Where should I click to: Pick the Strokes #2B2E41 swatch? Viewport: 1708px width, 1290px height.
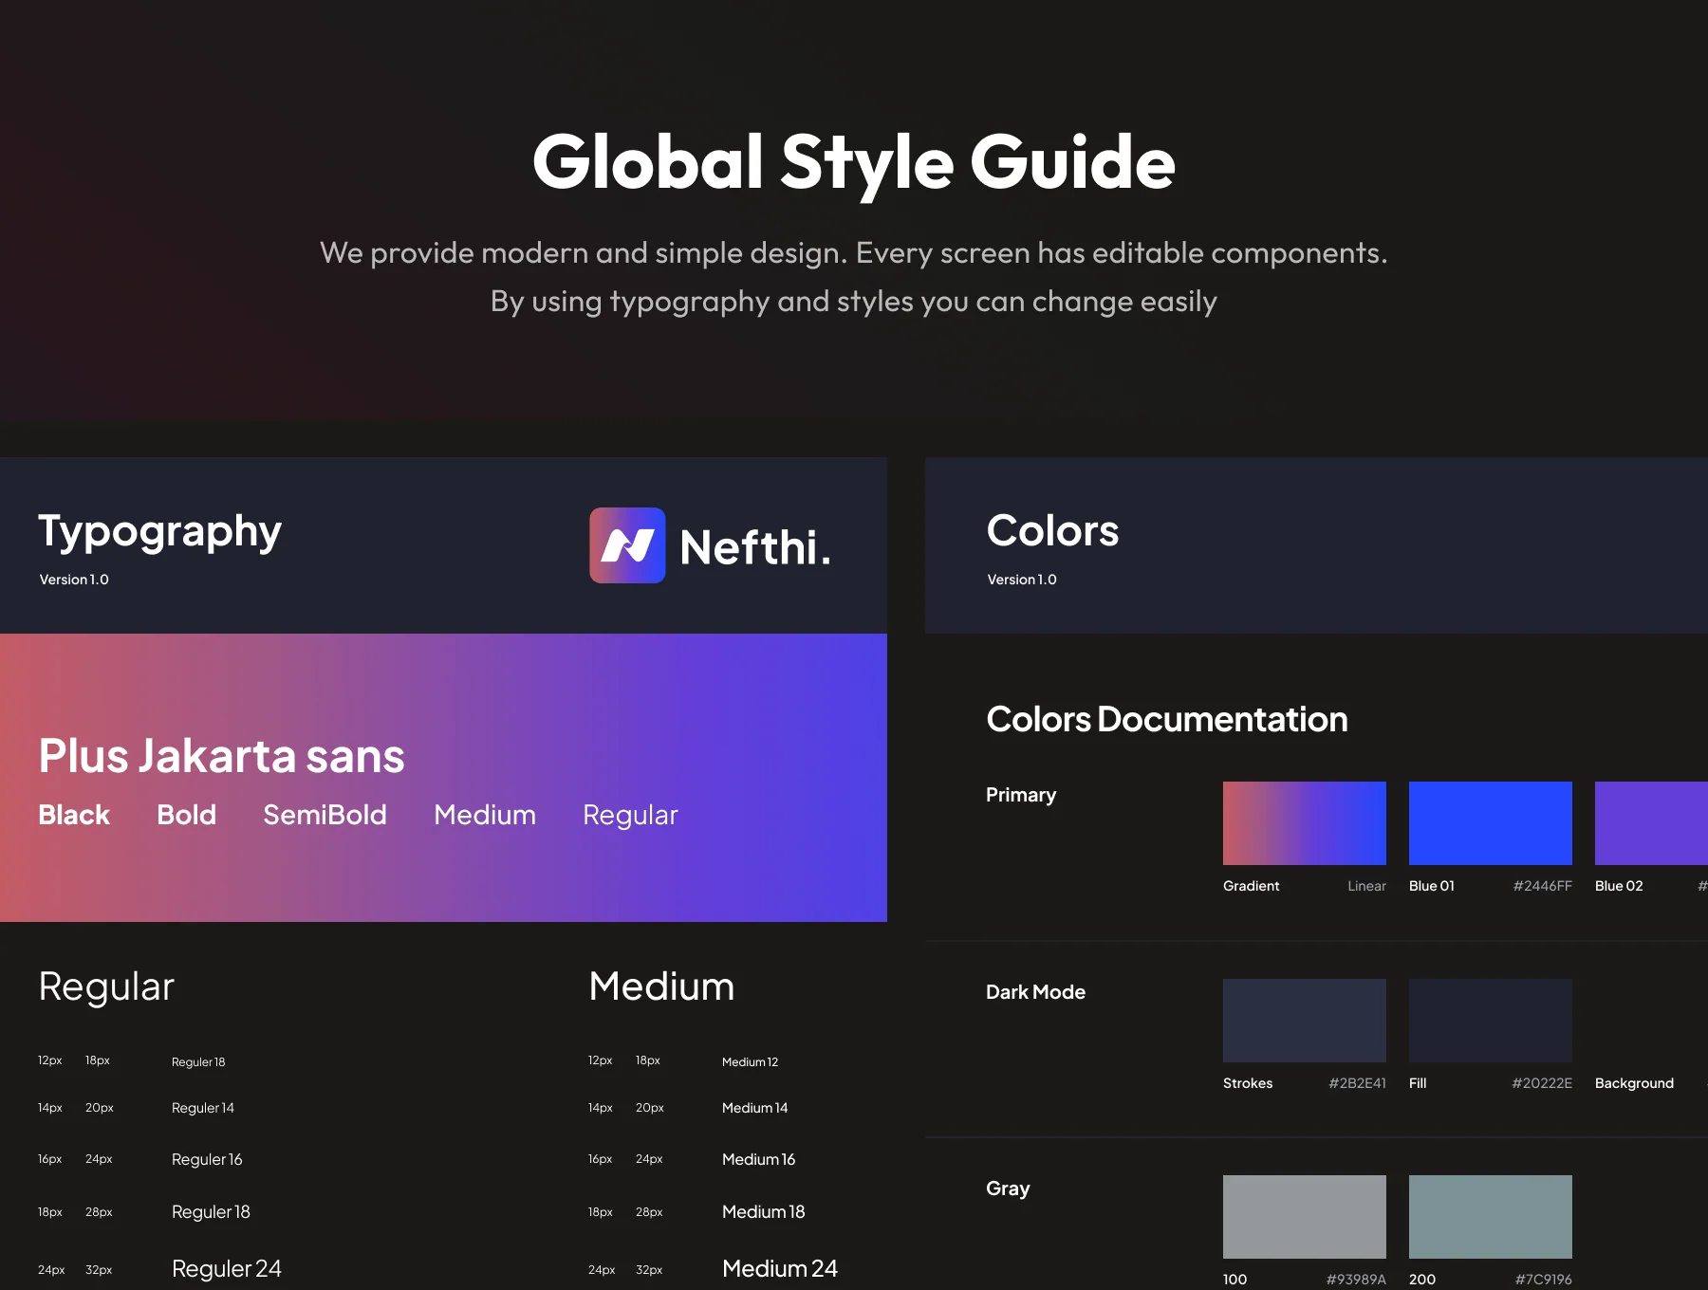(1305, 1021)
